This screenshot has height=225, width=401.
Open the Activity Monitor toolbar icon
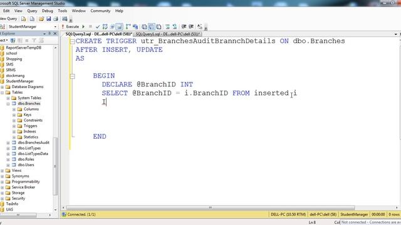tap(65, 19)
